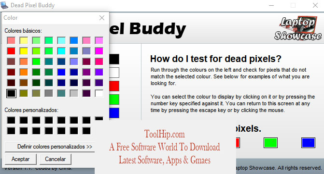The height and width of the screenshot is (174, 324).
Task: Select the first custom colour slot
Action: click(11, 120)
